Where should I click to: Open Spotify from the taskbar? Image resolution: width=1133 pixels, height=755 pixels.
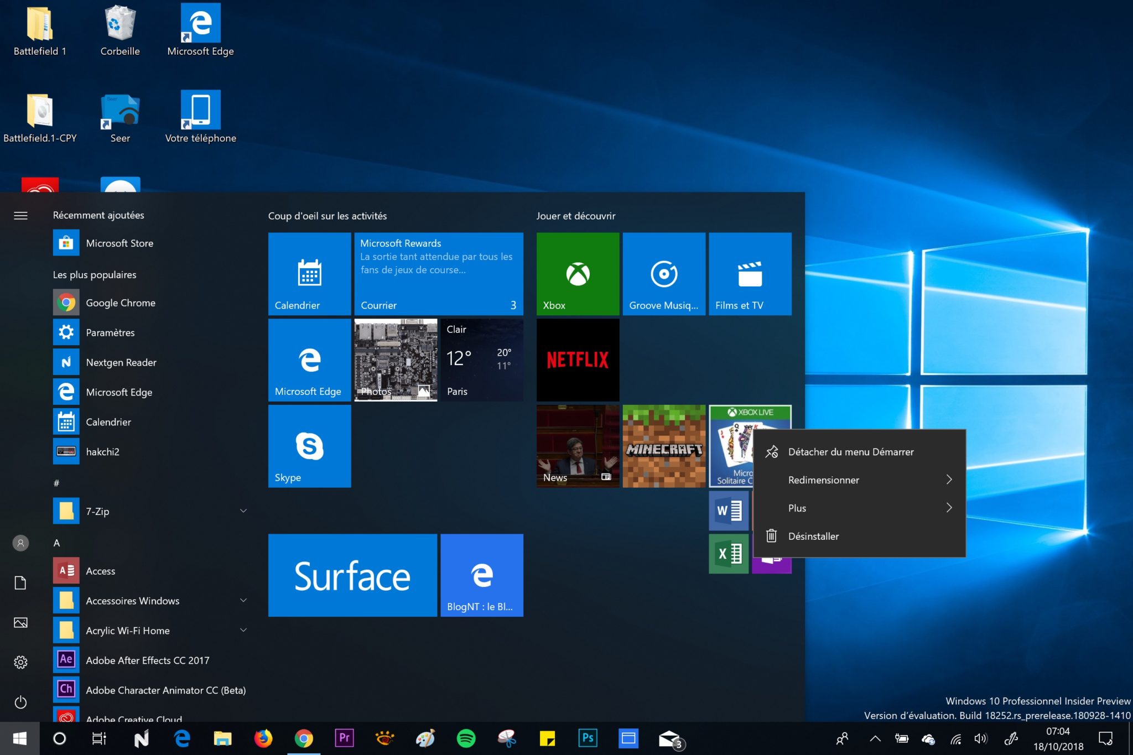coord(466,738)
